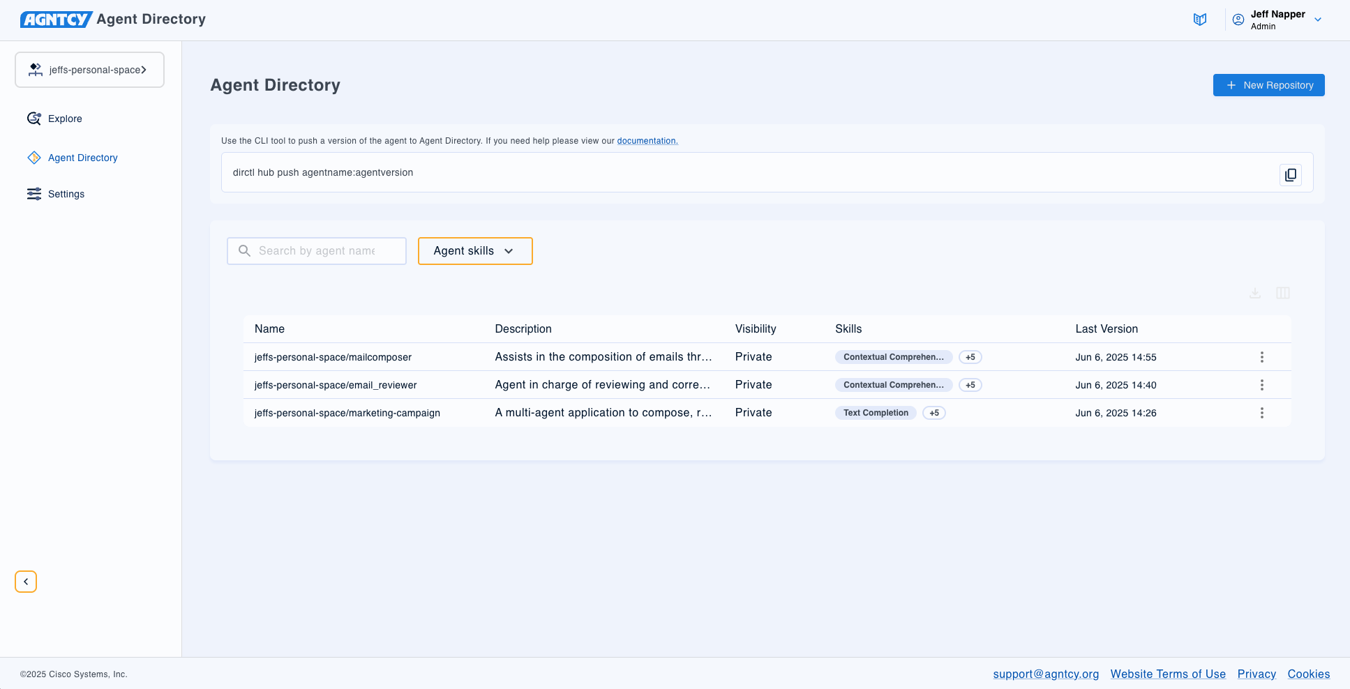Click the email_reviewer description text

(603, 385)
